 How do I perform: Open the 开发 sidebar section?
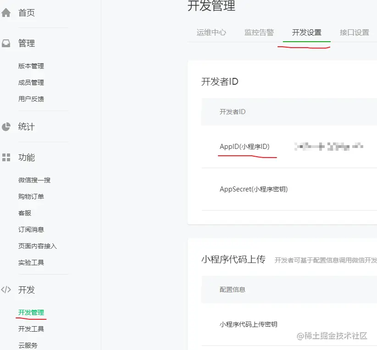[27, 290]
